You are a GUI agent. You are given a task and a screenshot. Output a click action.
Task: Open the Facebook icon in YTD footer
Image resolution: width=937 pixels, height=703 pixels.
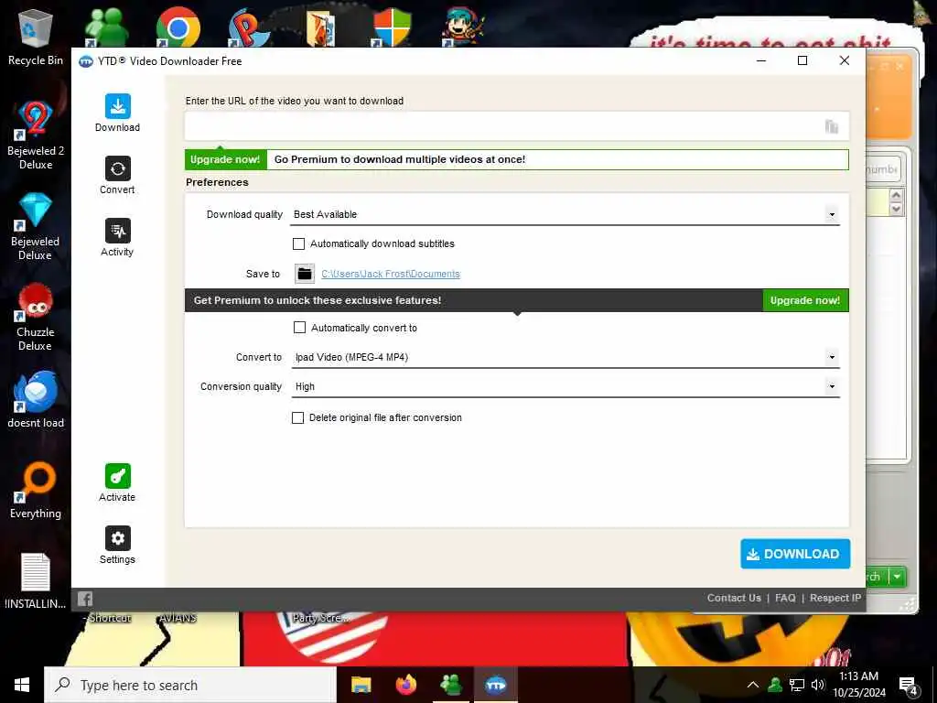85,599
